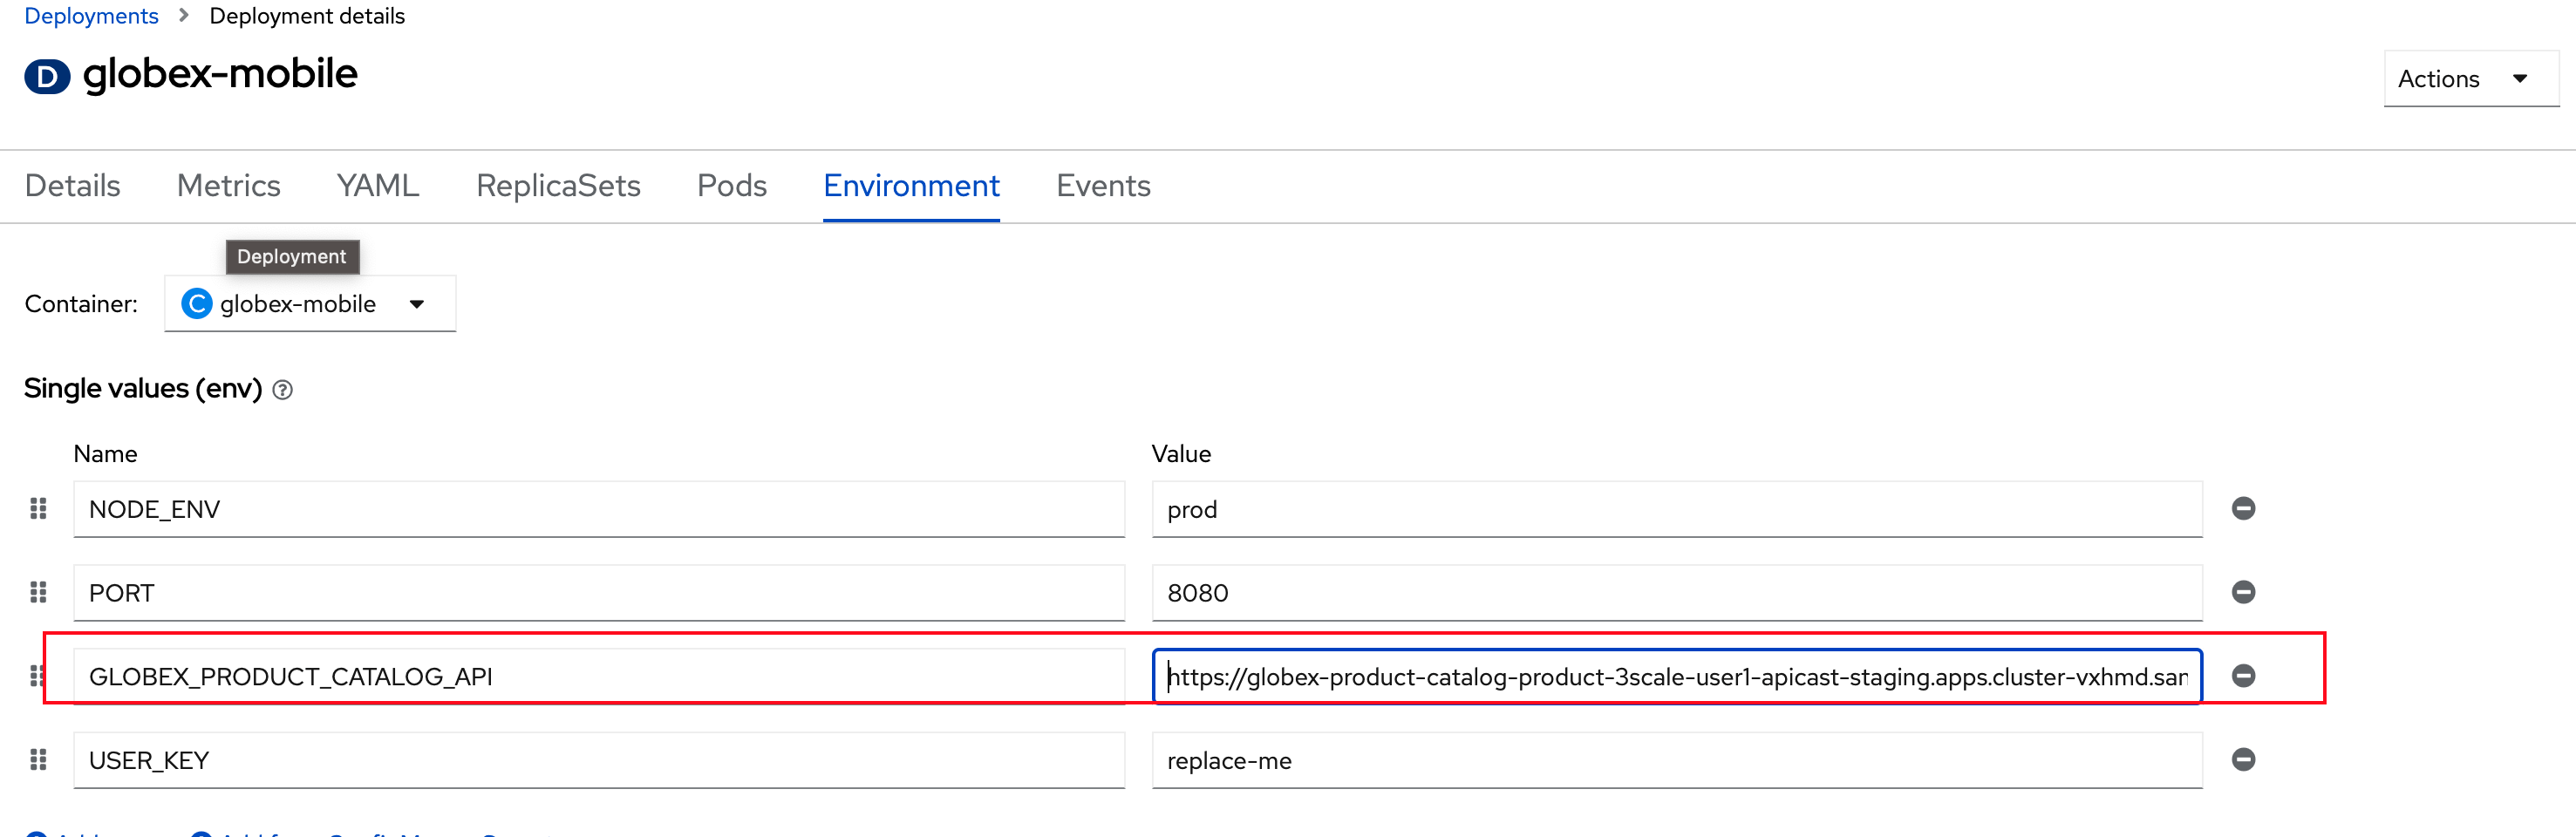
Task: Edit the GLOBEX_PRODUCT_CATALOG_API name field
Action: click(x=599, y=676)
